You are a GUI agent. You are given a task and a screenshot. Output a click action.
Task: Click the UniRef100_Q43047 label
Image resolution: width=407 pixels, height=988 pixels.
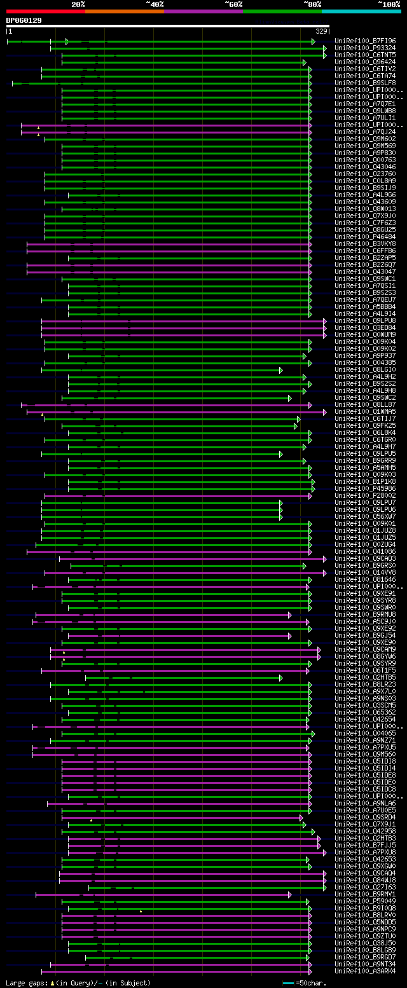click(x=365, y=271)
